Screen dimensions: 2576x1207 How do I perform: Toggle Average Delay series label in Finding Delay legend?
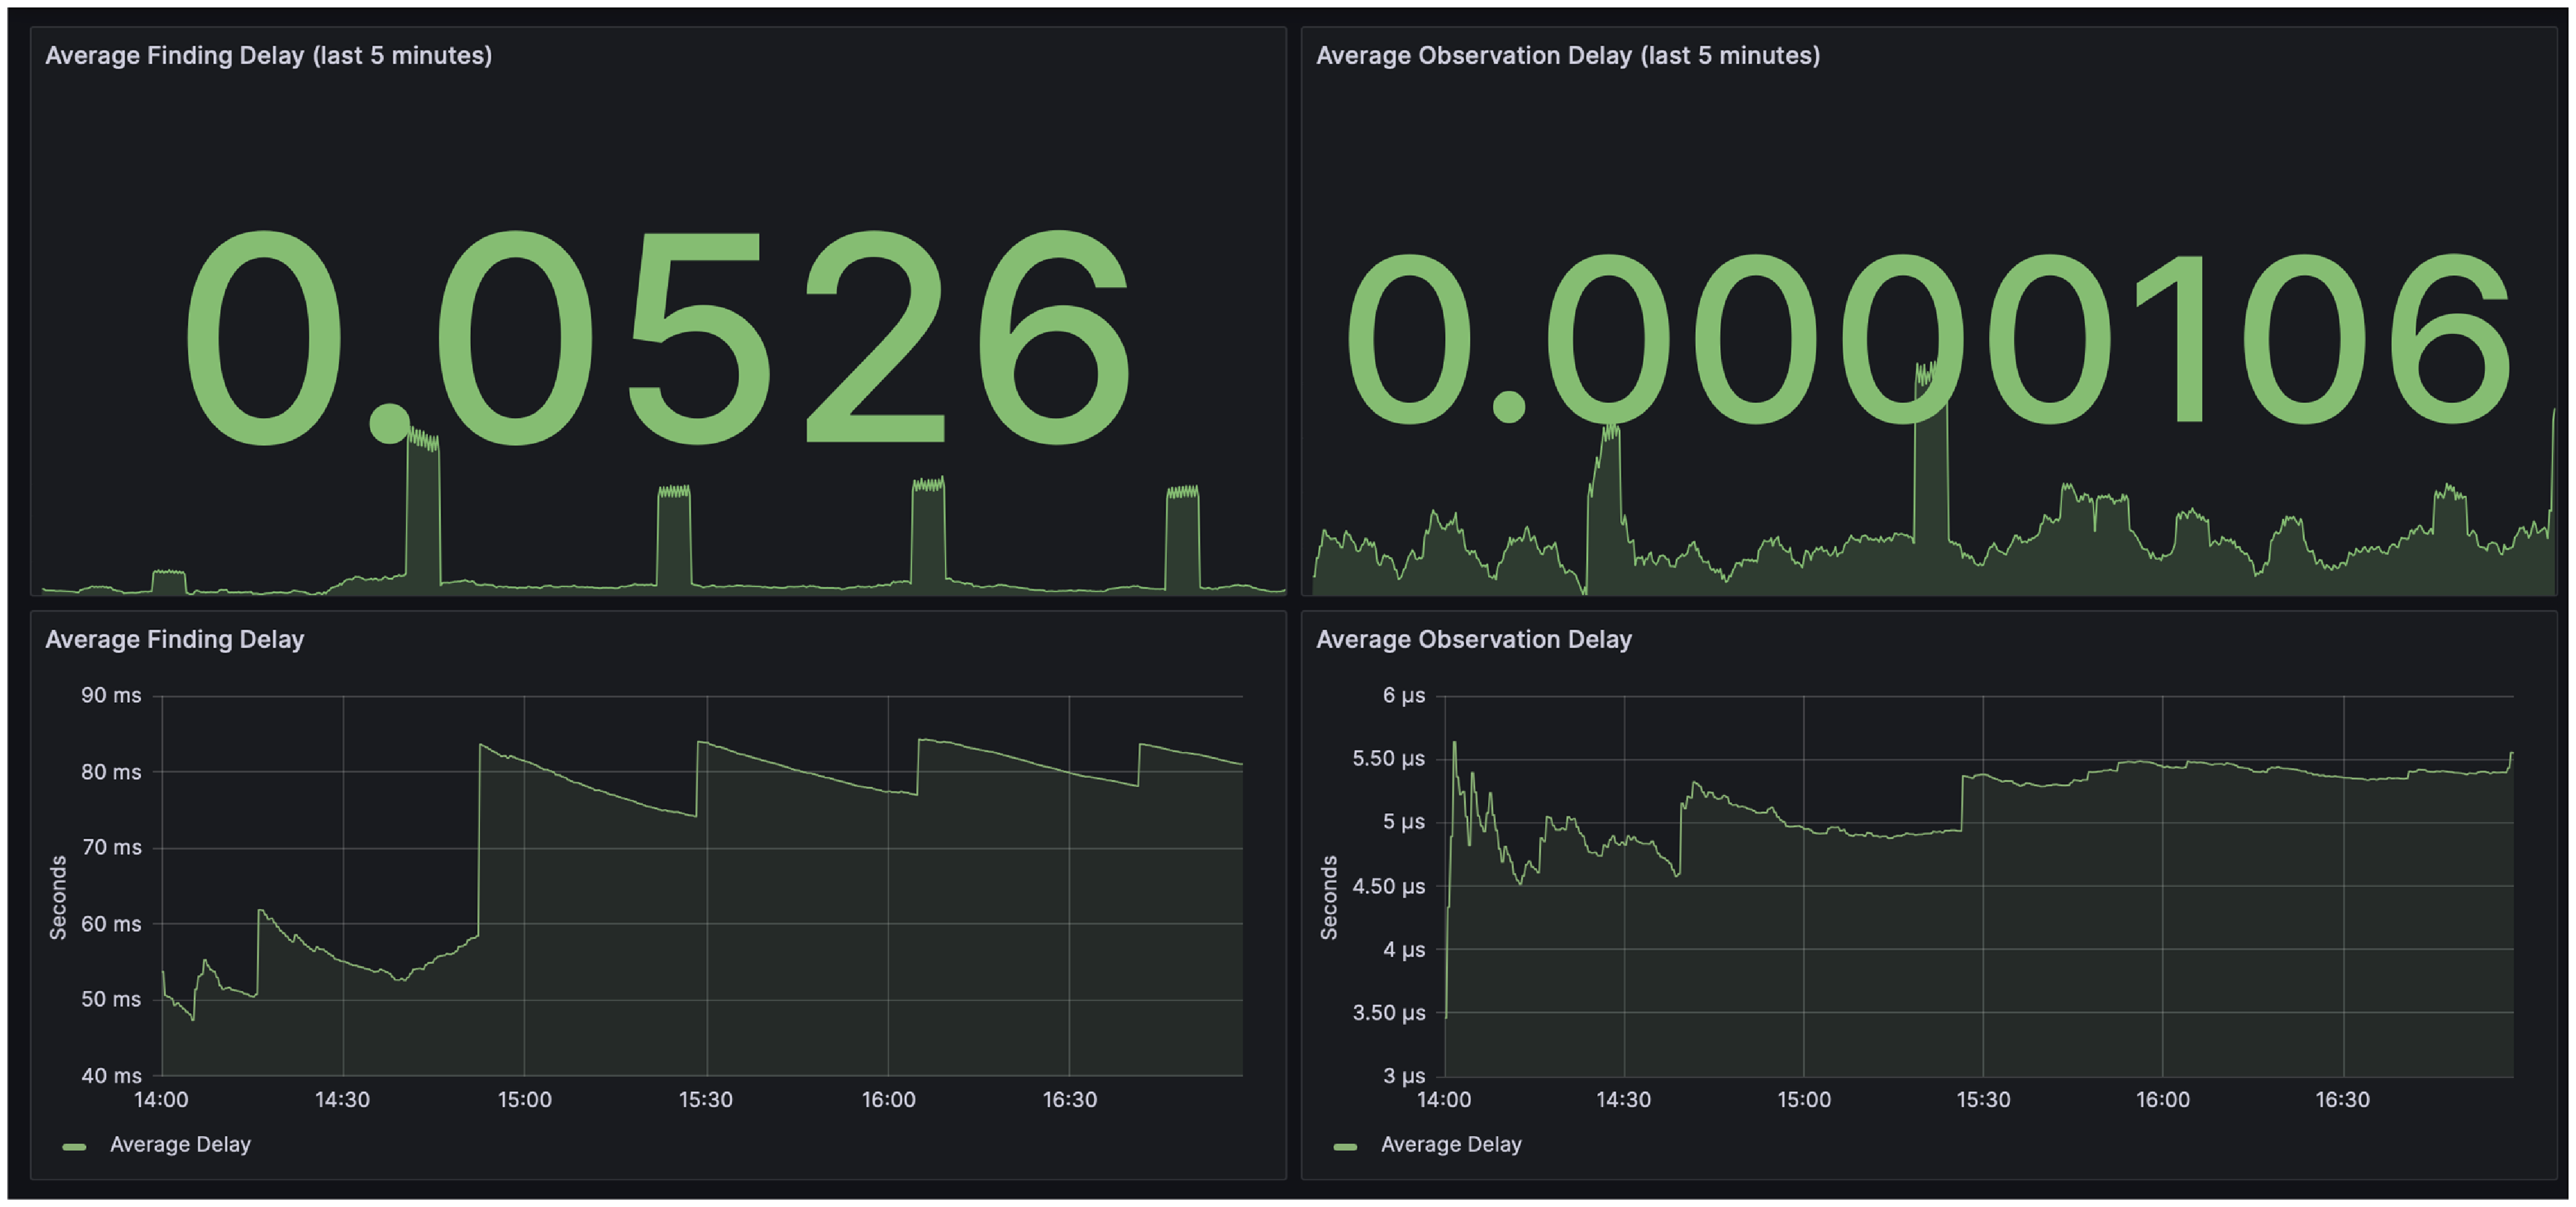tap(180, 1144)
